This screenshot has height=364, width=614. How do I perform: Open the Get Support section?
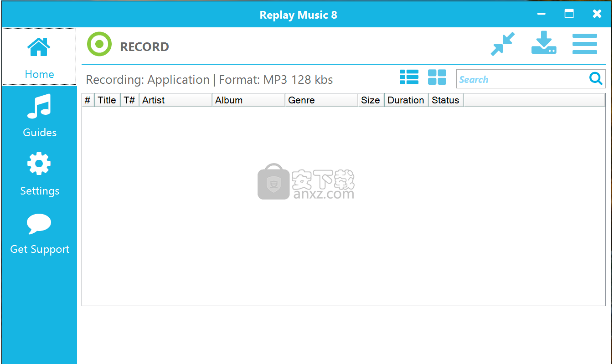click(x=39, y=233)
